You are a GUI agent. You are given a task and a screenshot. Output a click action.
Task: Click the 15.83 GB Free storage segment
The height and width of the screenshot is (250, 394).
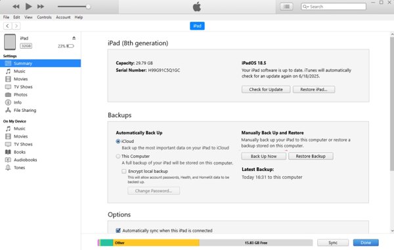pos(256,243)
